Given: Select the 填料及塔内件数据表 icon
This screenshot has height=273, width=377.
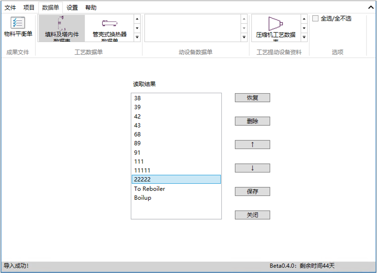Looking at the screenshot, I should (62, 27).
